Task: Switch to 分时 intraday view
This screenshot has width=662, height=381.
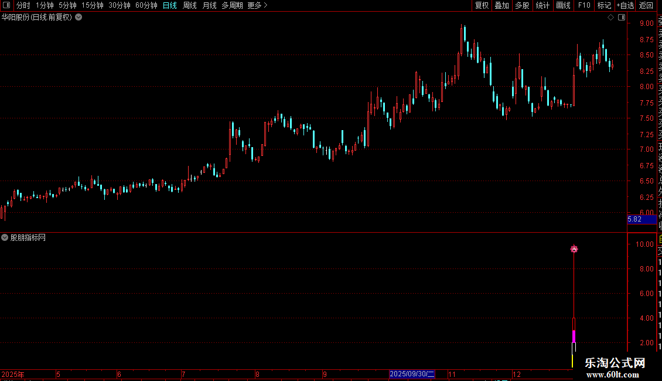Action: coord(23,5)
